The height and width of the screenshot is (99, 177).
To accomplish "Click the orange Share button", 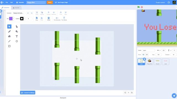I will pos(50,2).
